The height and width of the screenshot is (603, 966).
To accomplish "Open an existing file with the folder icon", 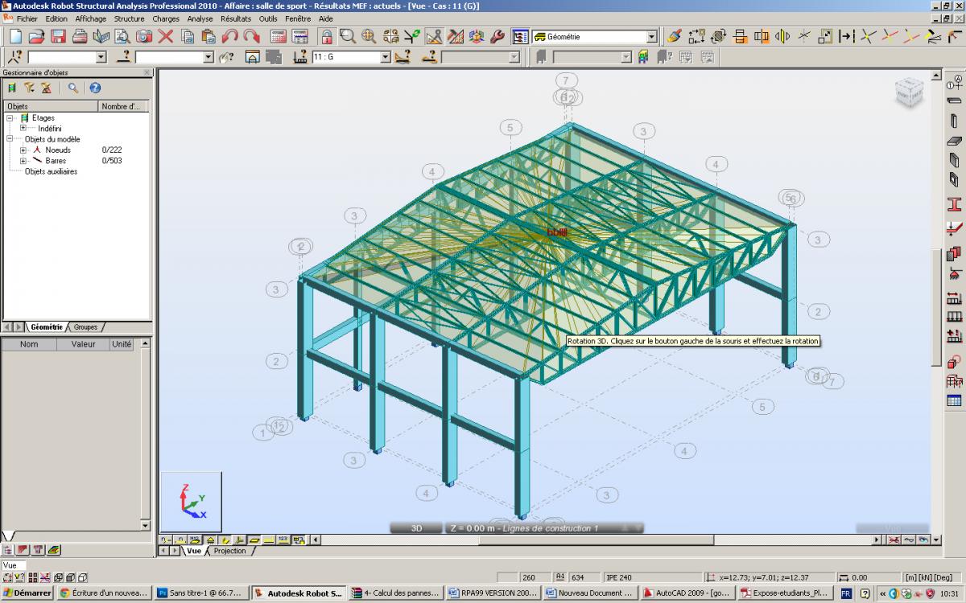I will tap(36, 36).
